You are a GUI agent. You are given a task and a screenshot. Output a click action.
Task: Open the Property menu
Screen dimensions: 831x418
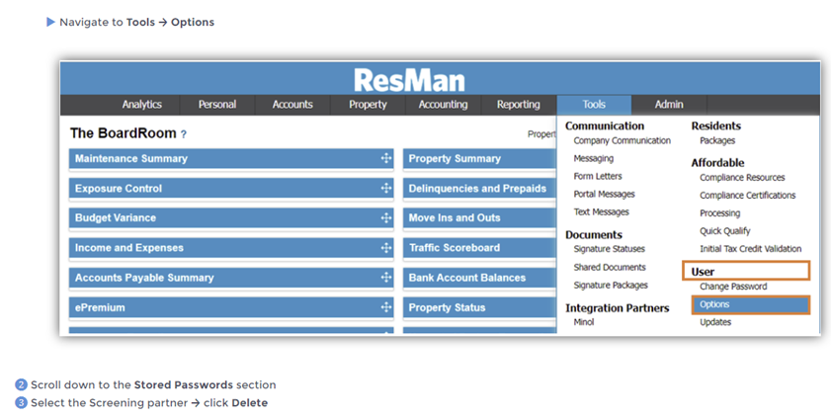(368, 105)
